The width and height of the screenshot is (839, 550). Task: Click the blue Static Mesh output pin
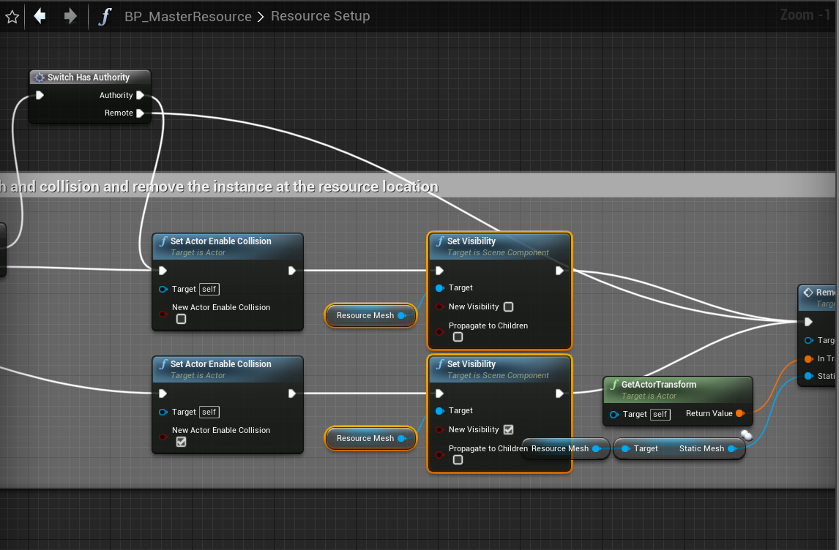tap(732, 449)
